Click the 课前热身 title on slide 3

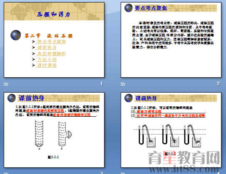pos(31,98)
